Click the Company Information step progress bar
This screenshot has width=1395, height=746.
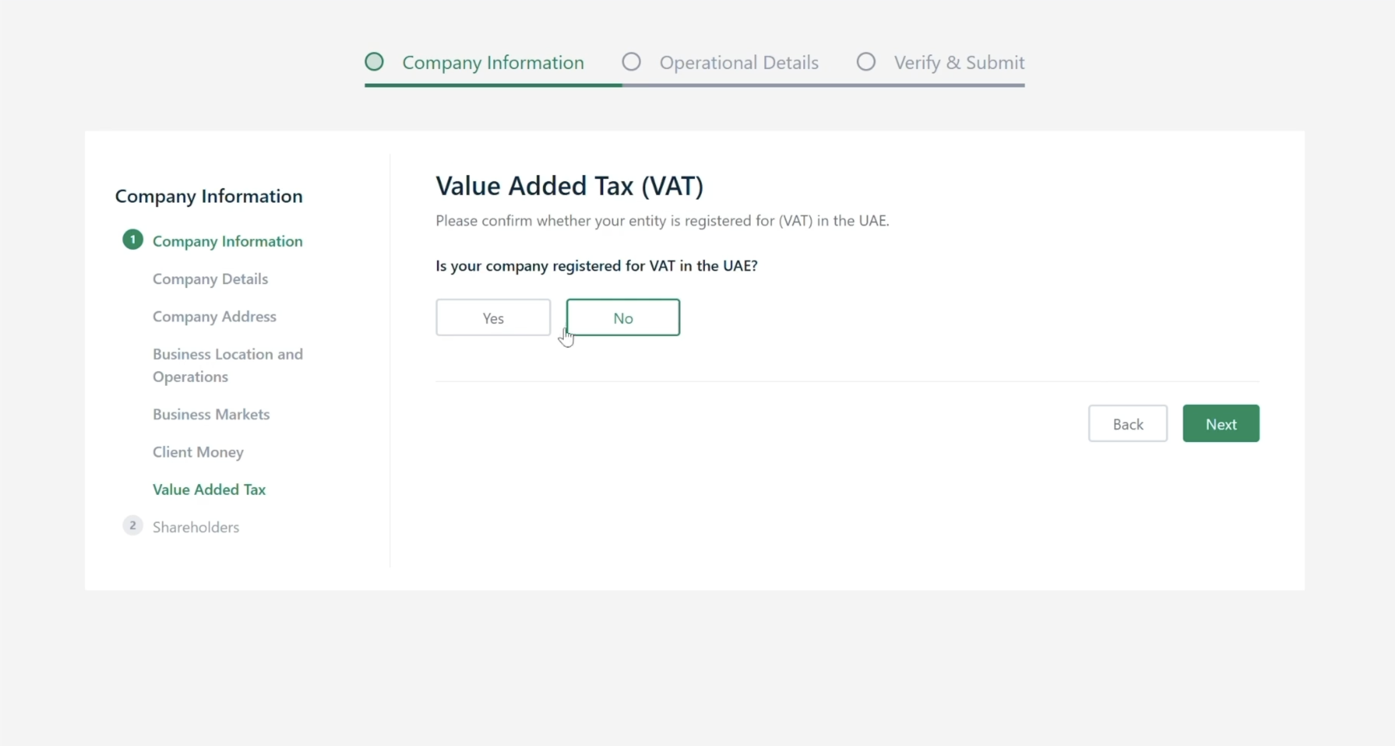click(493, 86)
